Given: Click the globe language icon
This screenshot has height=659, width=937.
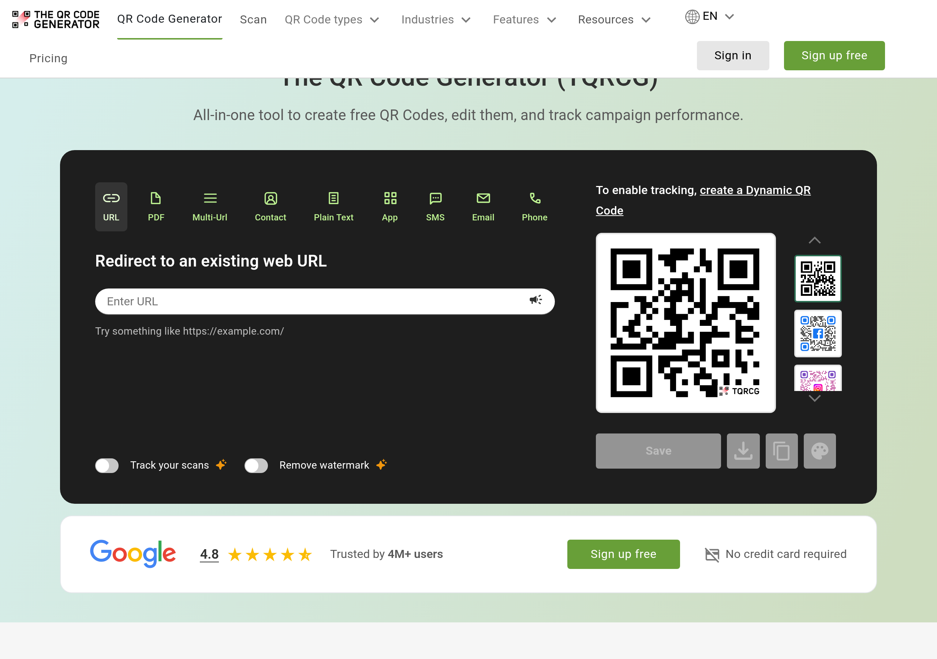Looking at the screenshot, I should [x=693, y=17].
